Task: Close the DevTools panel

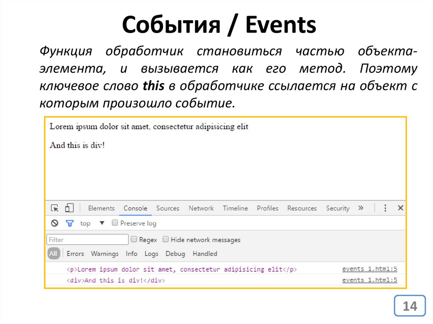Action: [400, 208]
